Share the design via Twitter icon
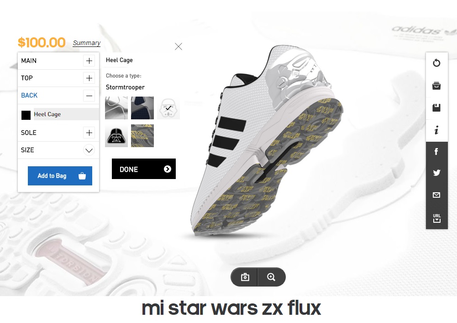This screenshot has width=457, height=323. pos(436,173)
